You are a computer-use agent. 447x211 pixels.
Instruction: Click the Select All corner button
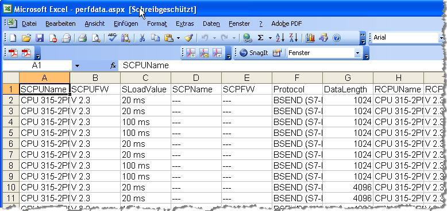(x=11, y=77)
